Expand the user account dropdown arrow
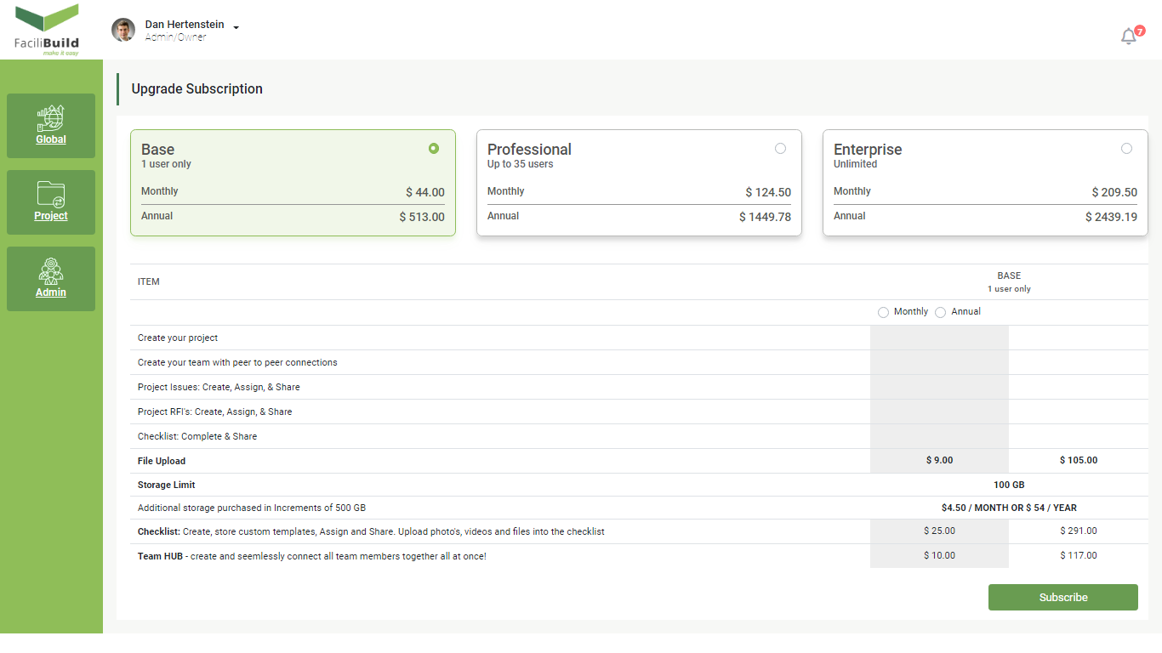Viewport: 1162px width, 653px height. pos(236,27)
